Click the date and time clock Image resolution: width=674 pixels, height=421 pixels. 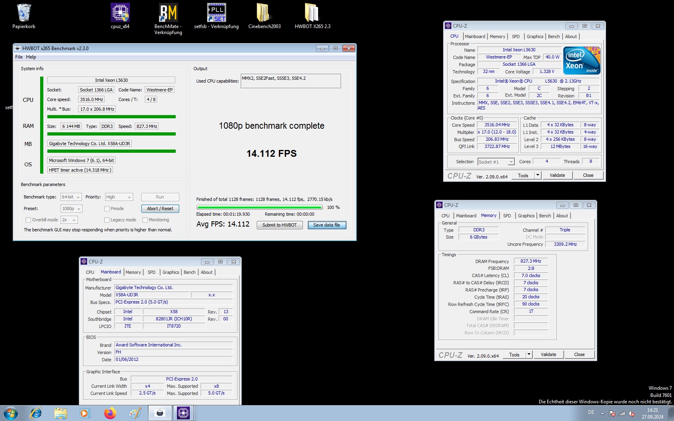click(x=652, y=413)
